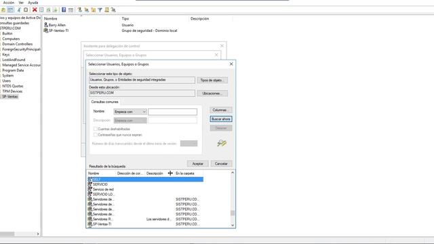This screenshot has width=434, height=244.
Task: Click the results list scrollbar down arrow
Action: pos(233,225)
